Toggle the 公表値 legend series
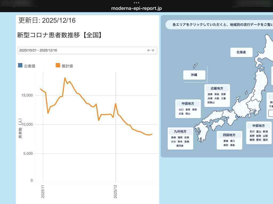The height and width of the screenshot is (204, 273). [x=30, y=66]
